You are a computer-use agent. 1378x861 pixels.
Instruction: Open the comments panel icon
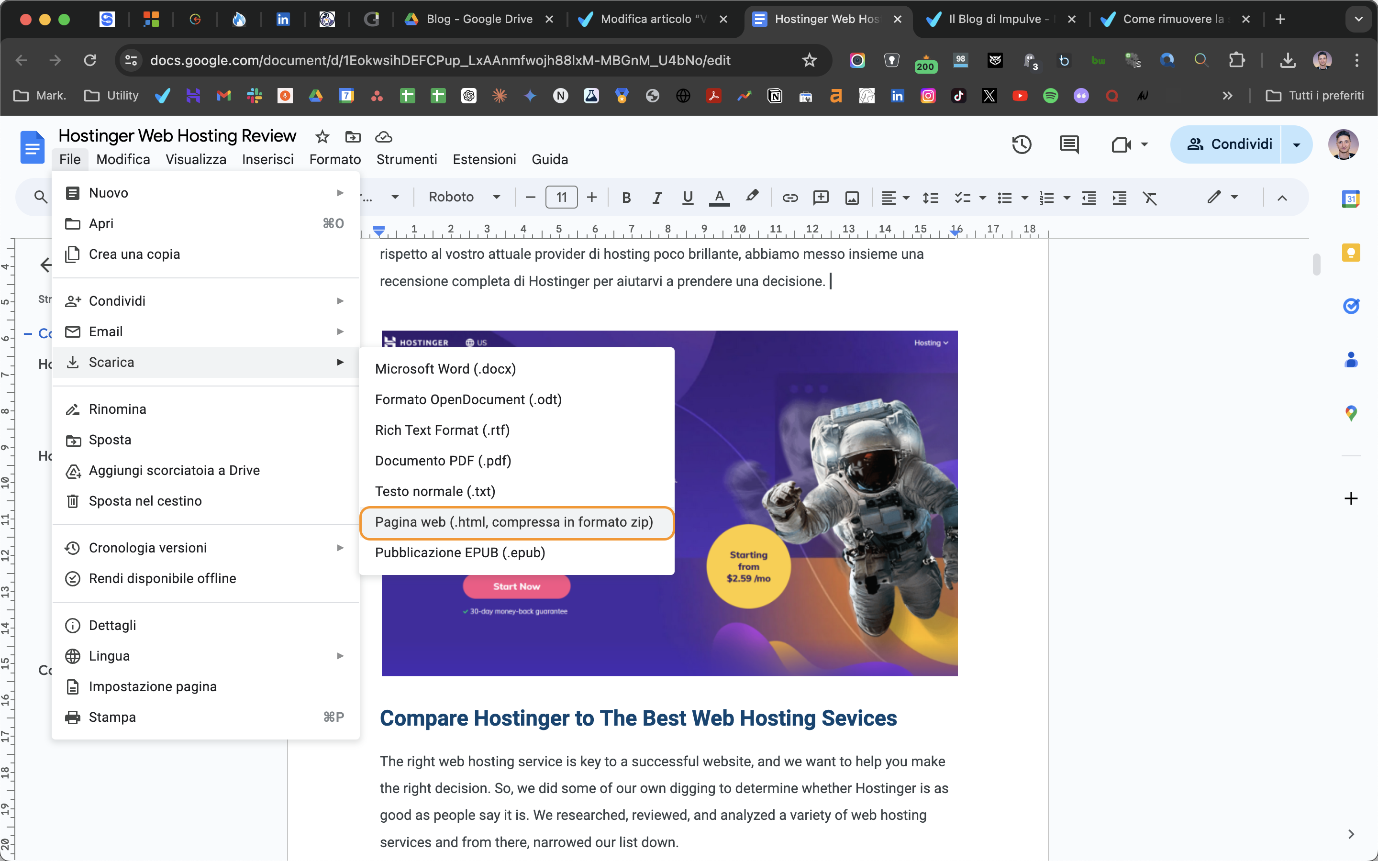[1069, 144]
